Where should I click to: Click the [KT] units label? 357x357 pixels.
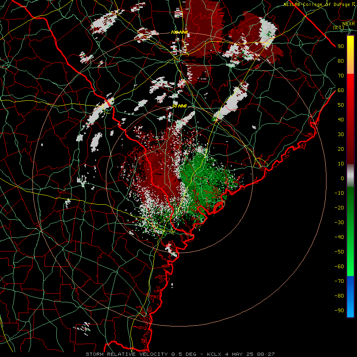339,27
